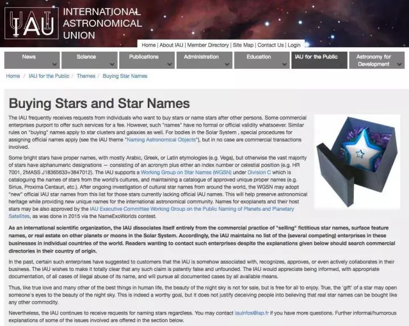Image resolution: width=409 pixels, height=326 pixels.
Task: Expand the Publications menu chevron
Action: pyautogui.click(x=169, y=64)
